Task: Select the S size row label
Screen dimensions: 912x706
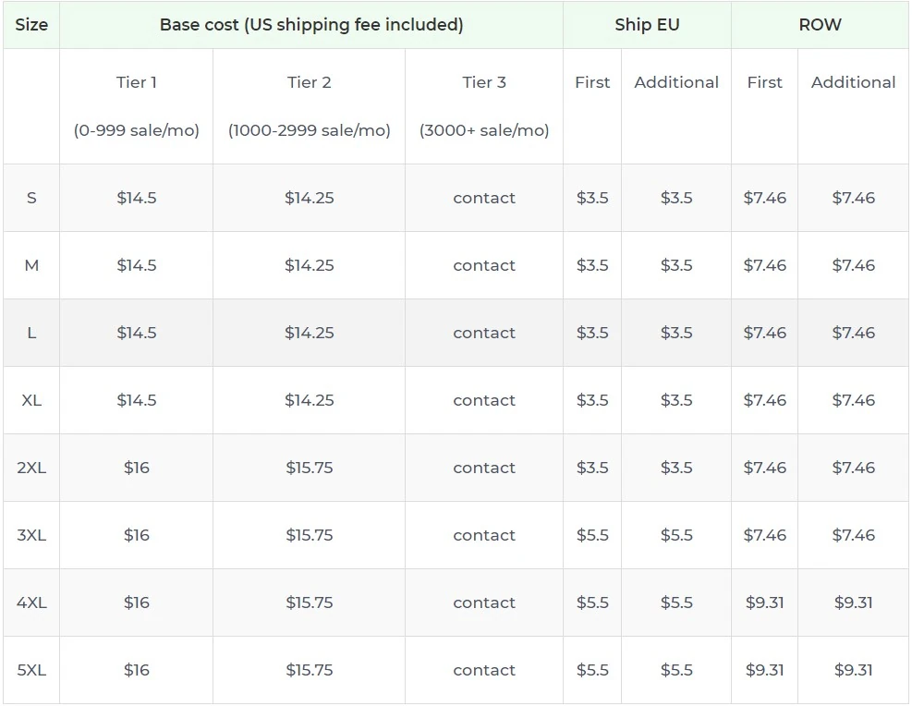Action: tap(31, 198)
